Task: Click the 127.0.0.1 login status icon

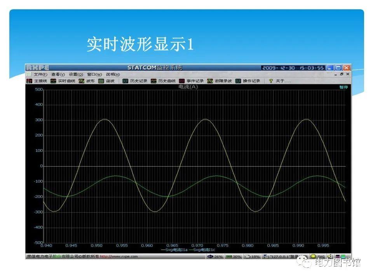Action: (266, 257)
